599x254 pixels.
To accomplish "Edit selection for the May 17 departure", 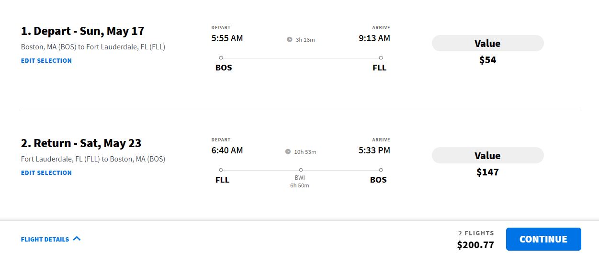I will [46, 61].
